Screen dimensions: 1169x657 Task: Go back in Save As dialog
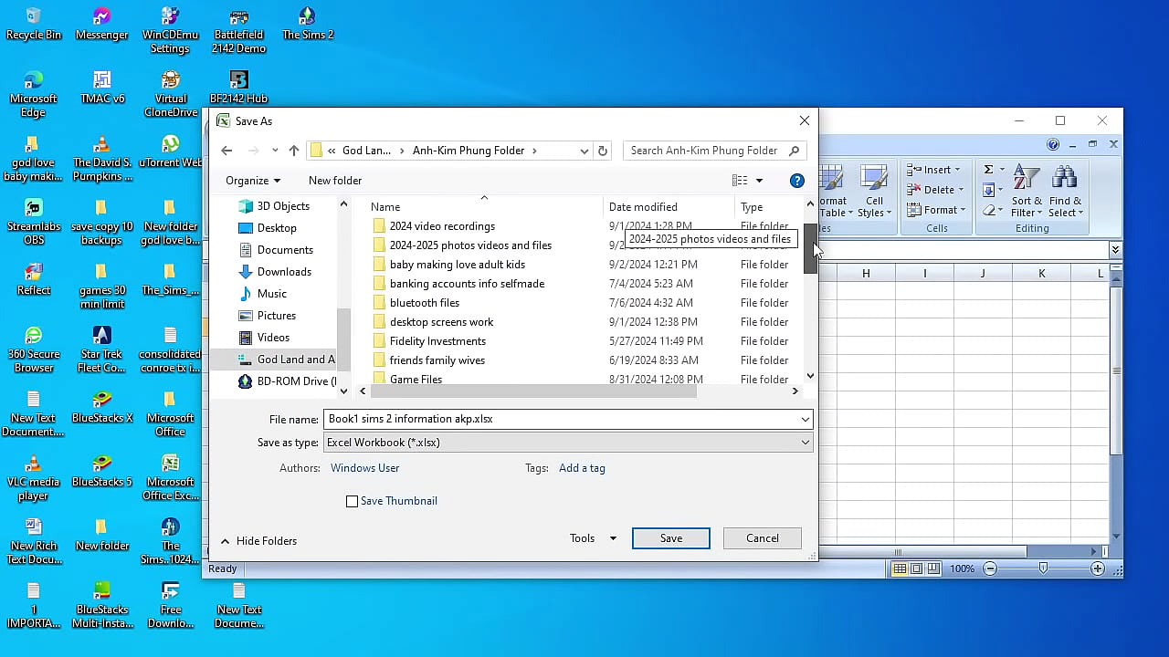coord(226,151)
